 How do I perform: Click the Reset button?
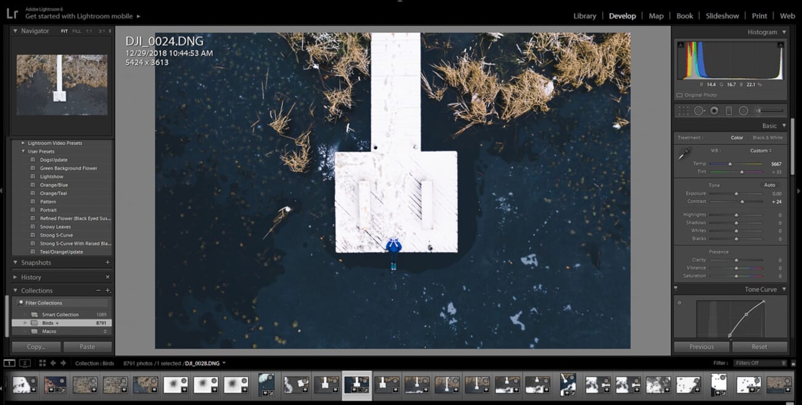tap(759, 346)
